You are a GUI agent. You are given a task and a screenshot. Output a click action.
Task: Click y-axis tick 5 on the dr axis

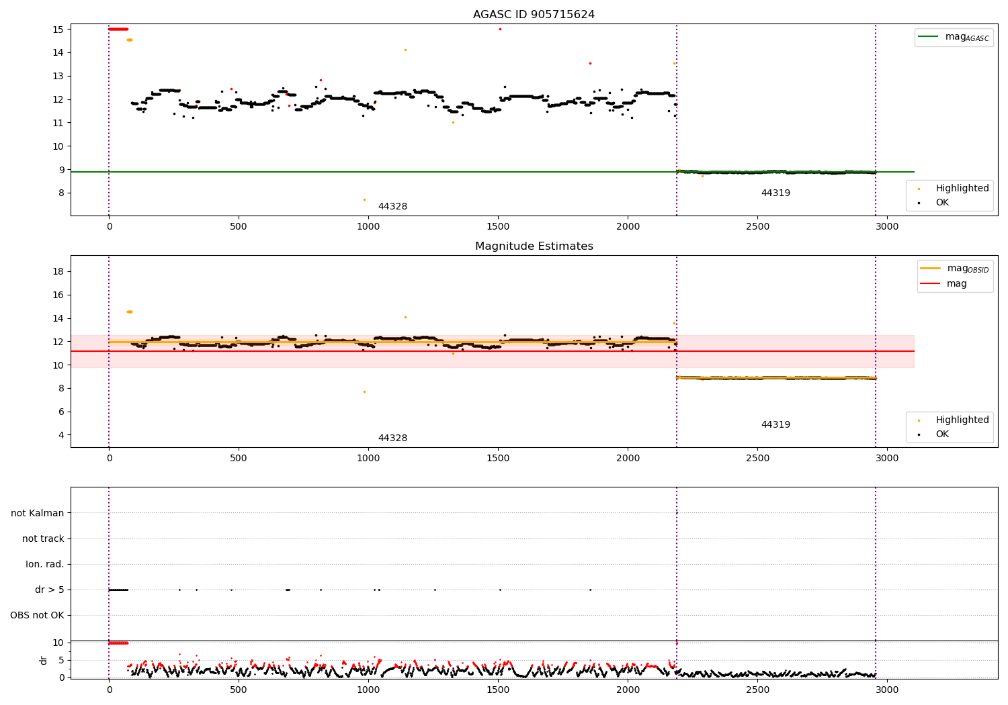click(x=61, y=660)
